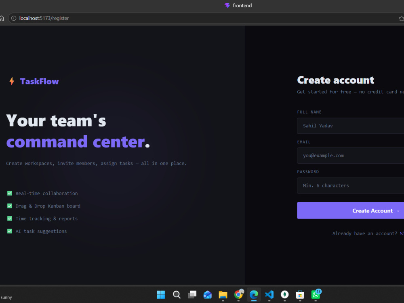The height and width of the screenshot is (303, 404).
Task: Click the Create Account button
Action: tap(350, 210)
